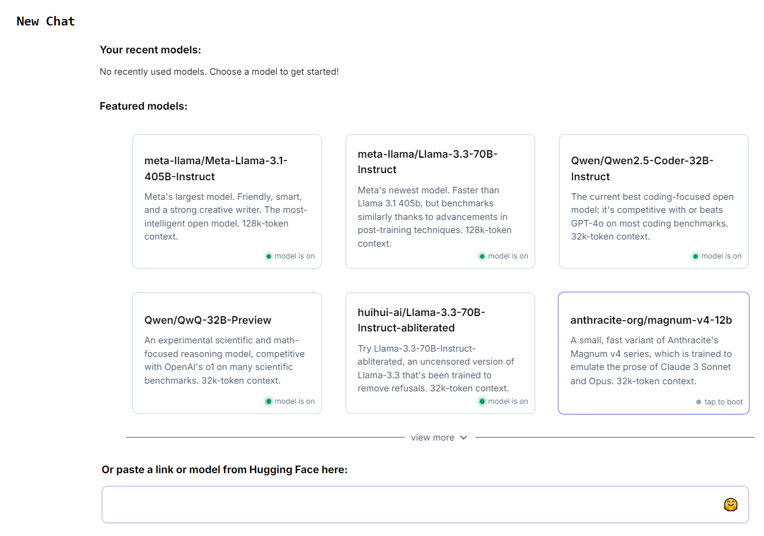This screenshot has width=764, height=536.
Task: Click green status dot on Qwen2.5-Coder card
Action: (x=695, y=256)
